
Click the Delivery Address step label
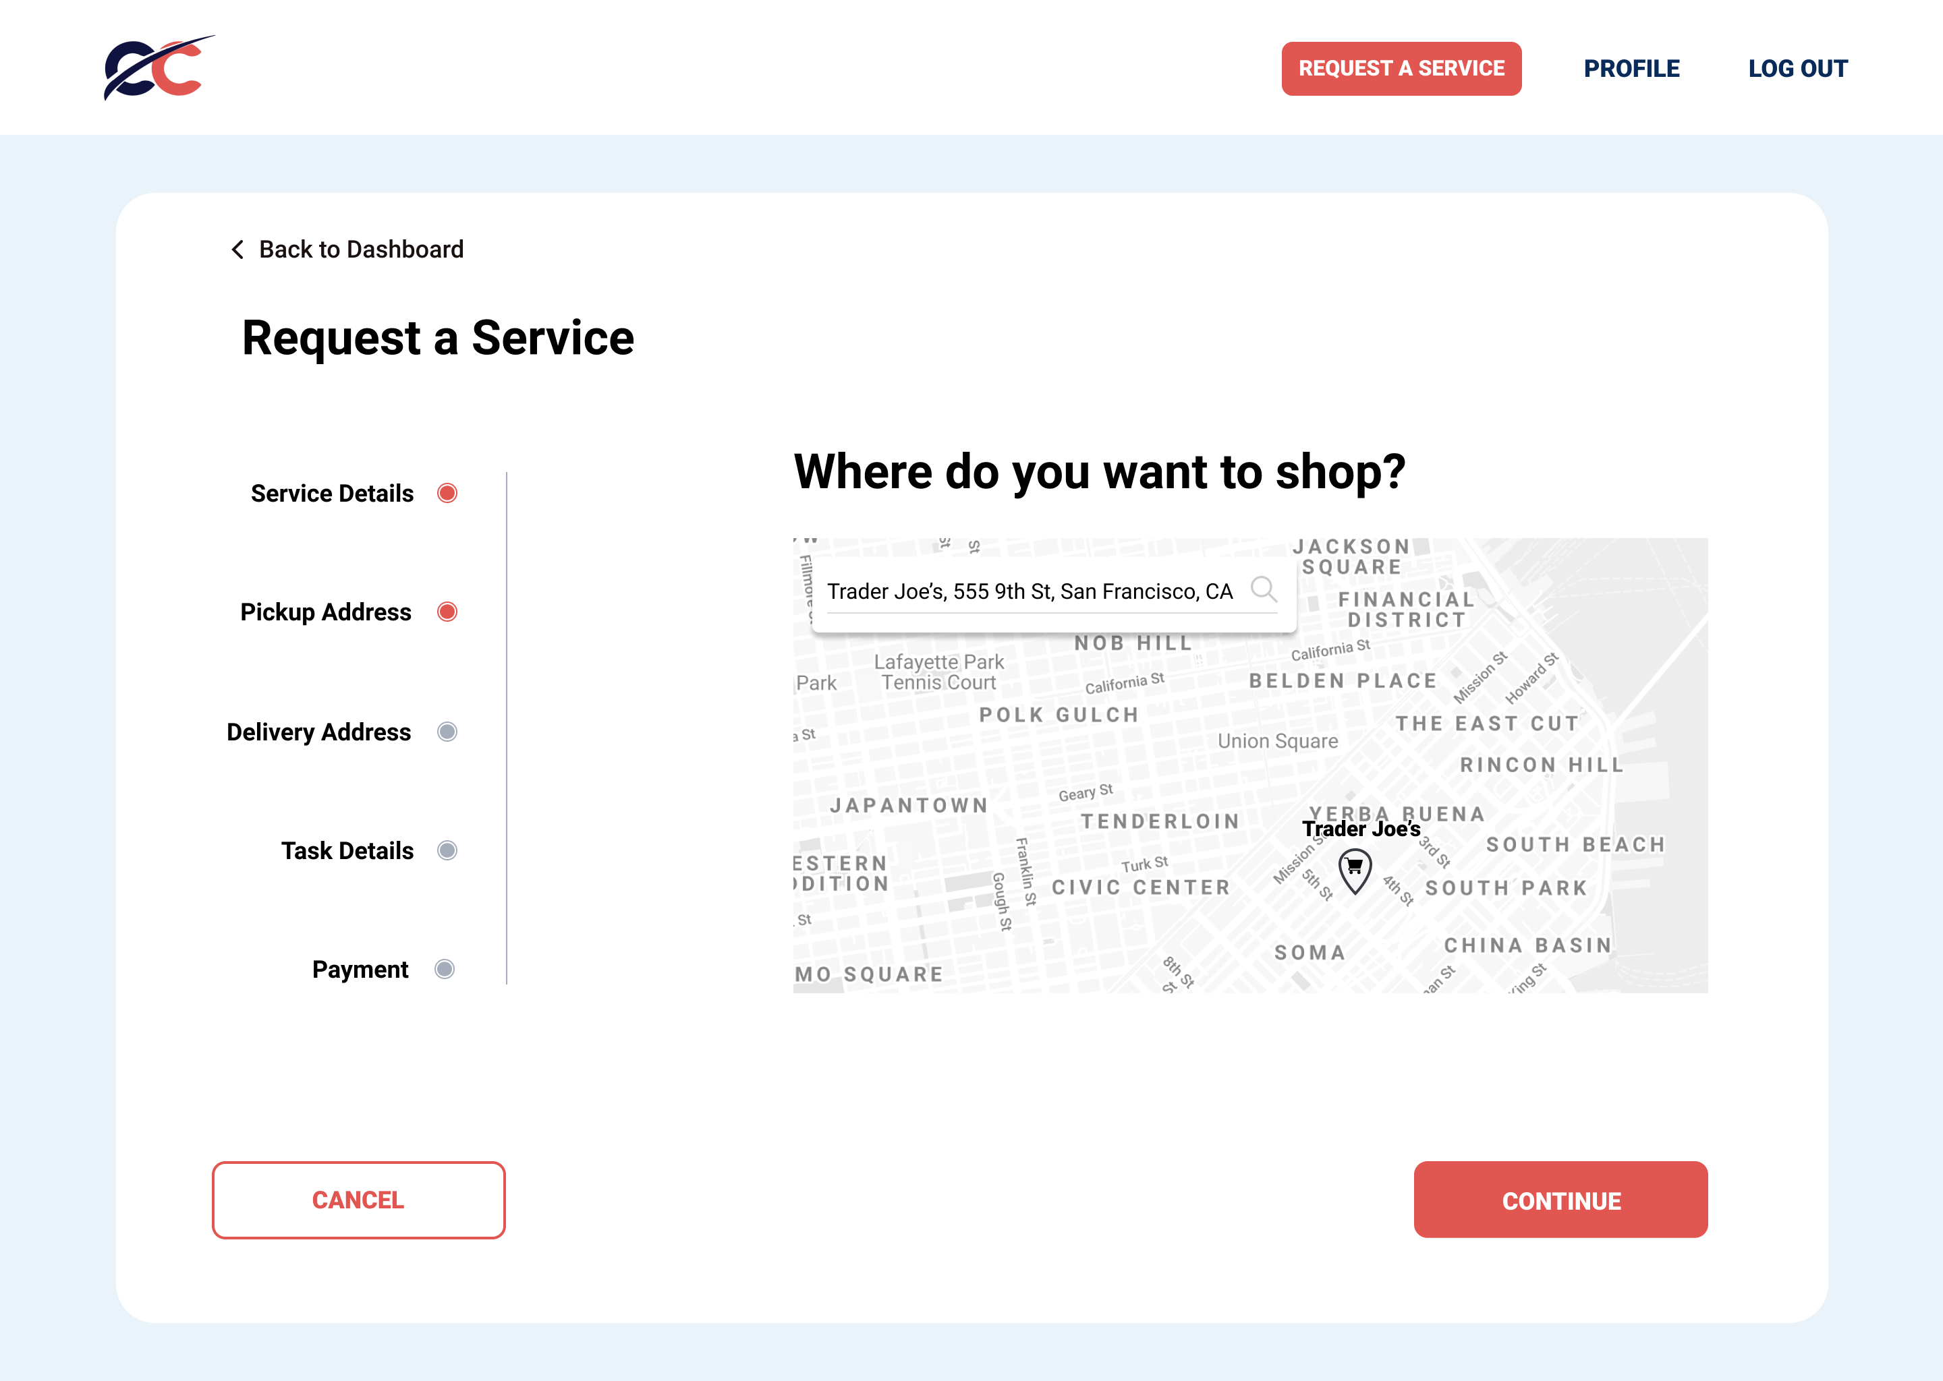click(318, 732)
